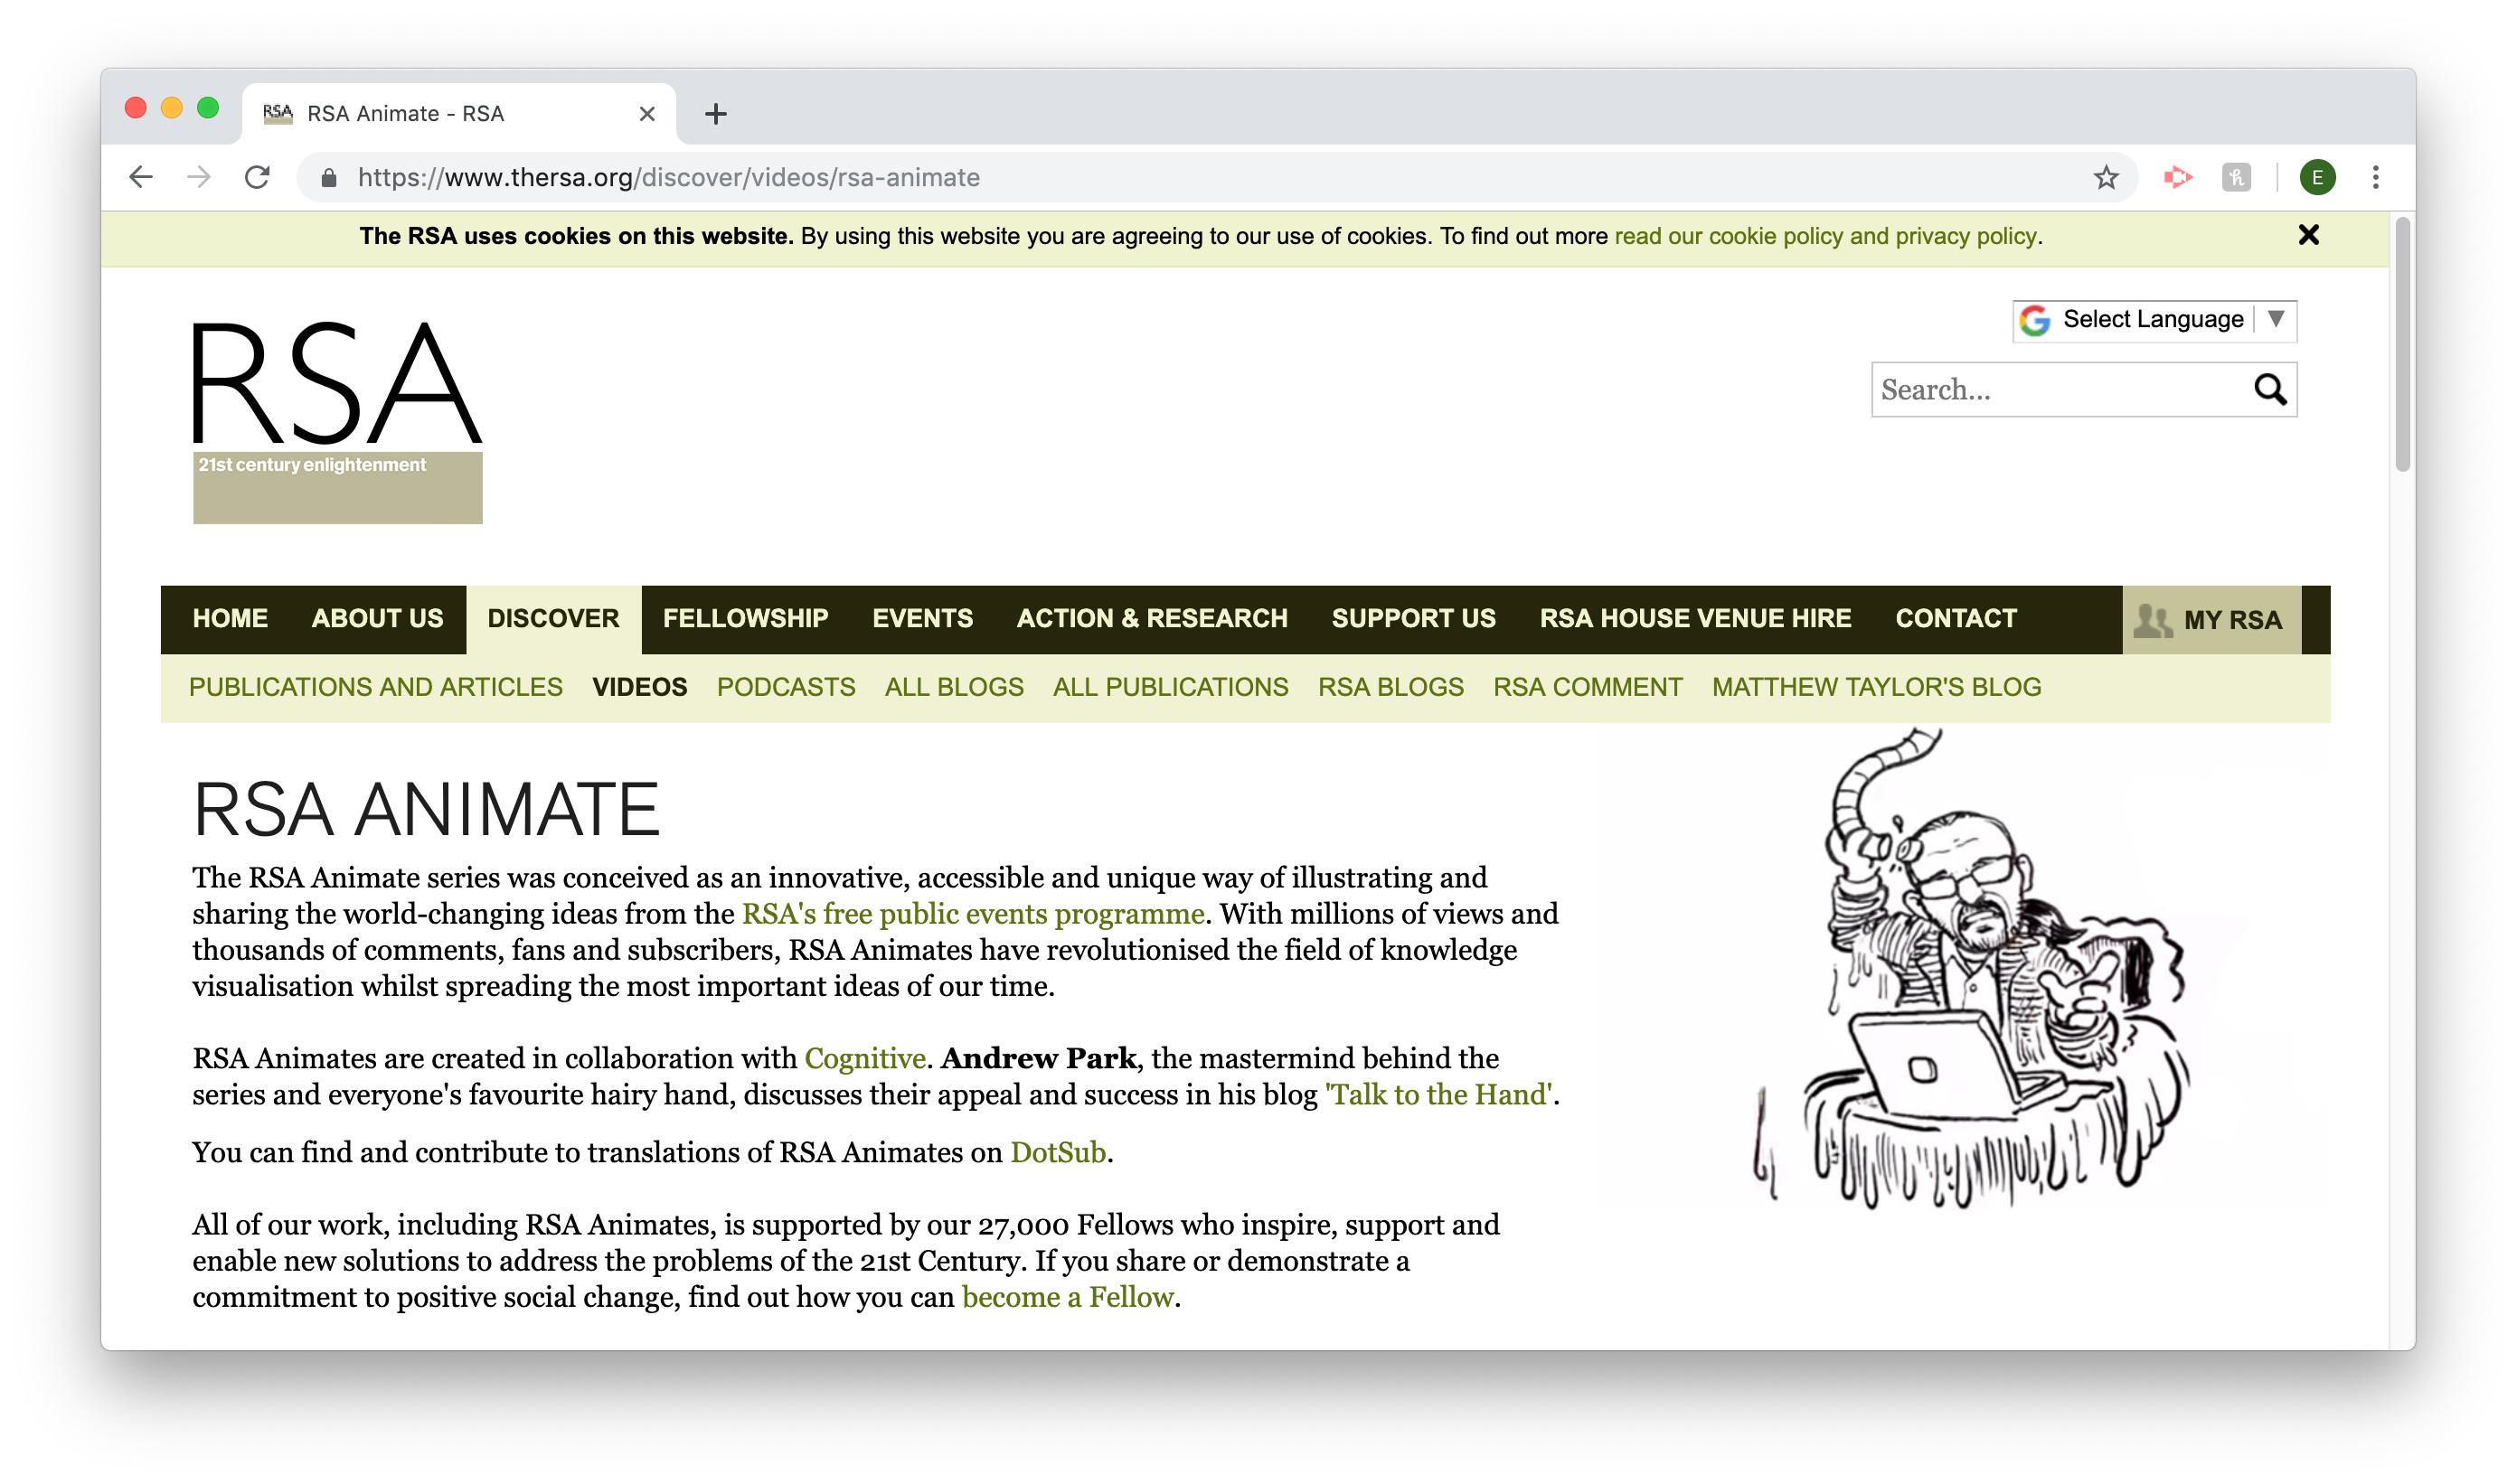Image resolution: width=2517 pixels, height=1484 pixels.
Task: Open the green E profile avatar
Action: coord(2317,178)
